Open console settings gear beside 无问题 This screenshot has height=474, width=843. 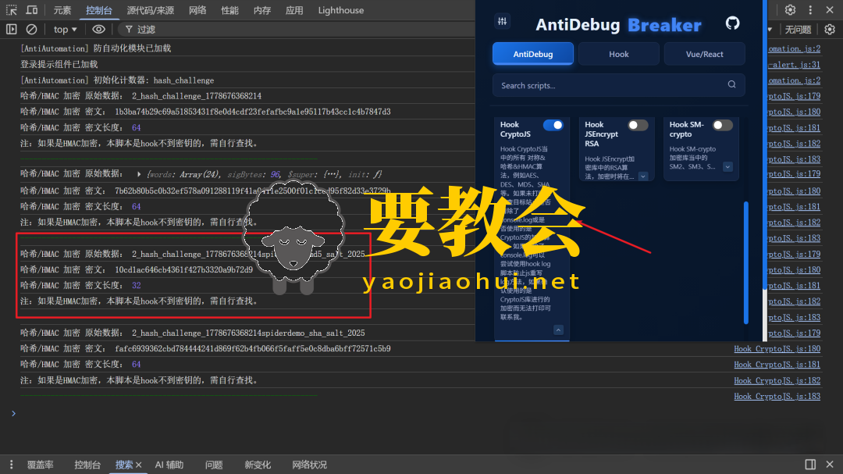[x=830, y=29]
